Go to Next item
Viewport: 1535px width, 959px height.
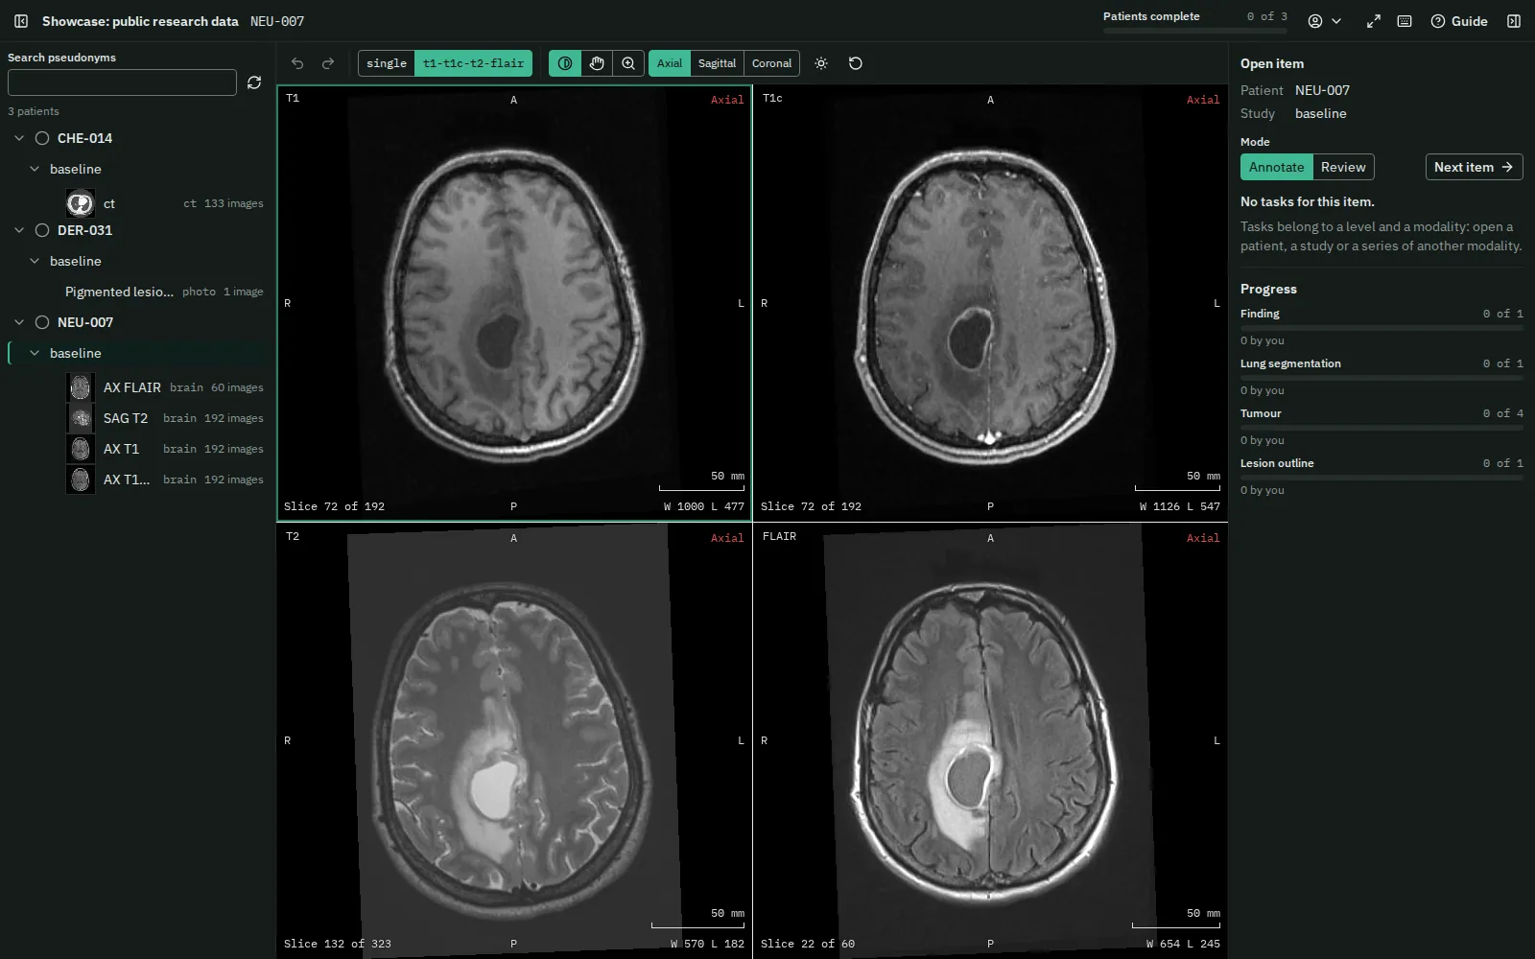tap(1474, 167)
